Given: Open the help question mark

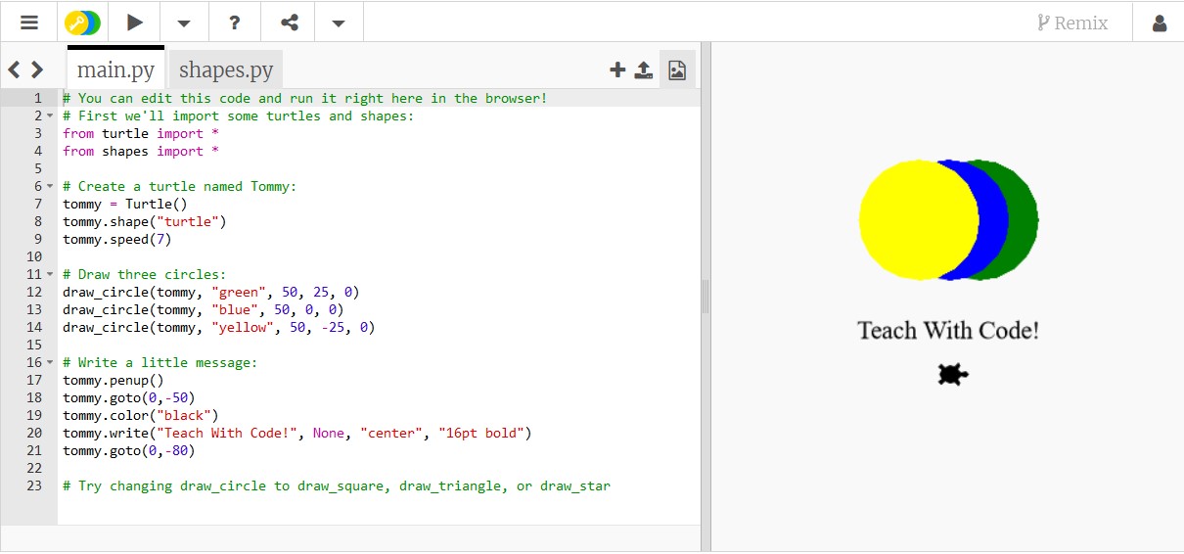Looking at the screenshot, I should (x=235, y=22).
